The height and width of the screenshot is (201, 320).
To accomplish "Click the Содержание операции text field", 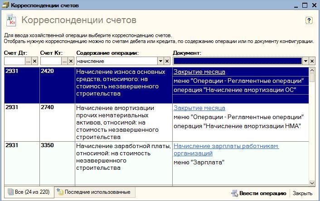I will pos(116,61).
